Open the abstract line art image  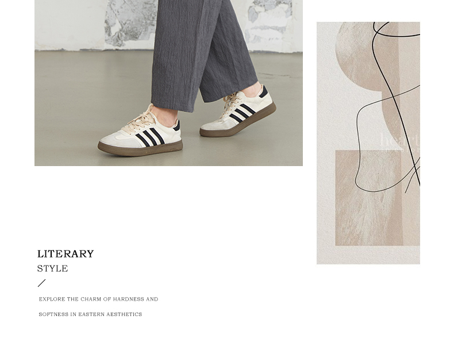(368, 143)
